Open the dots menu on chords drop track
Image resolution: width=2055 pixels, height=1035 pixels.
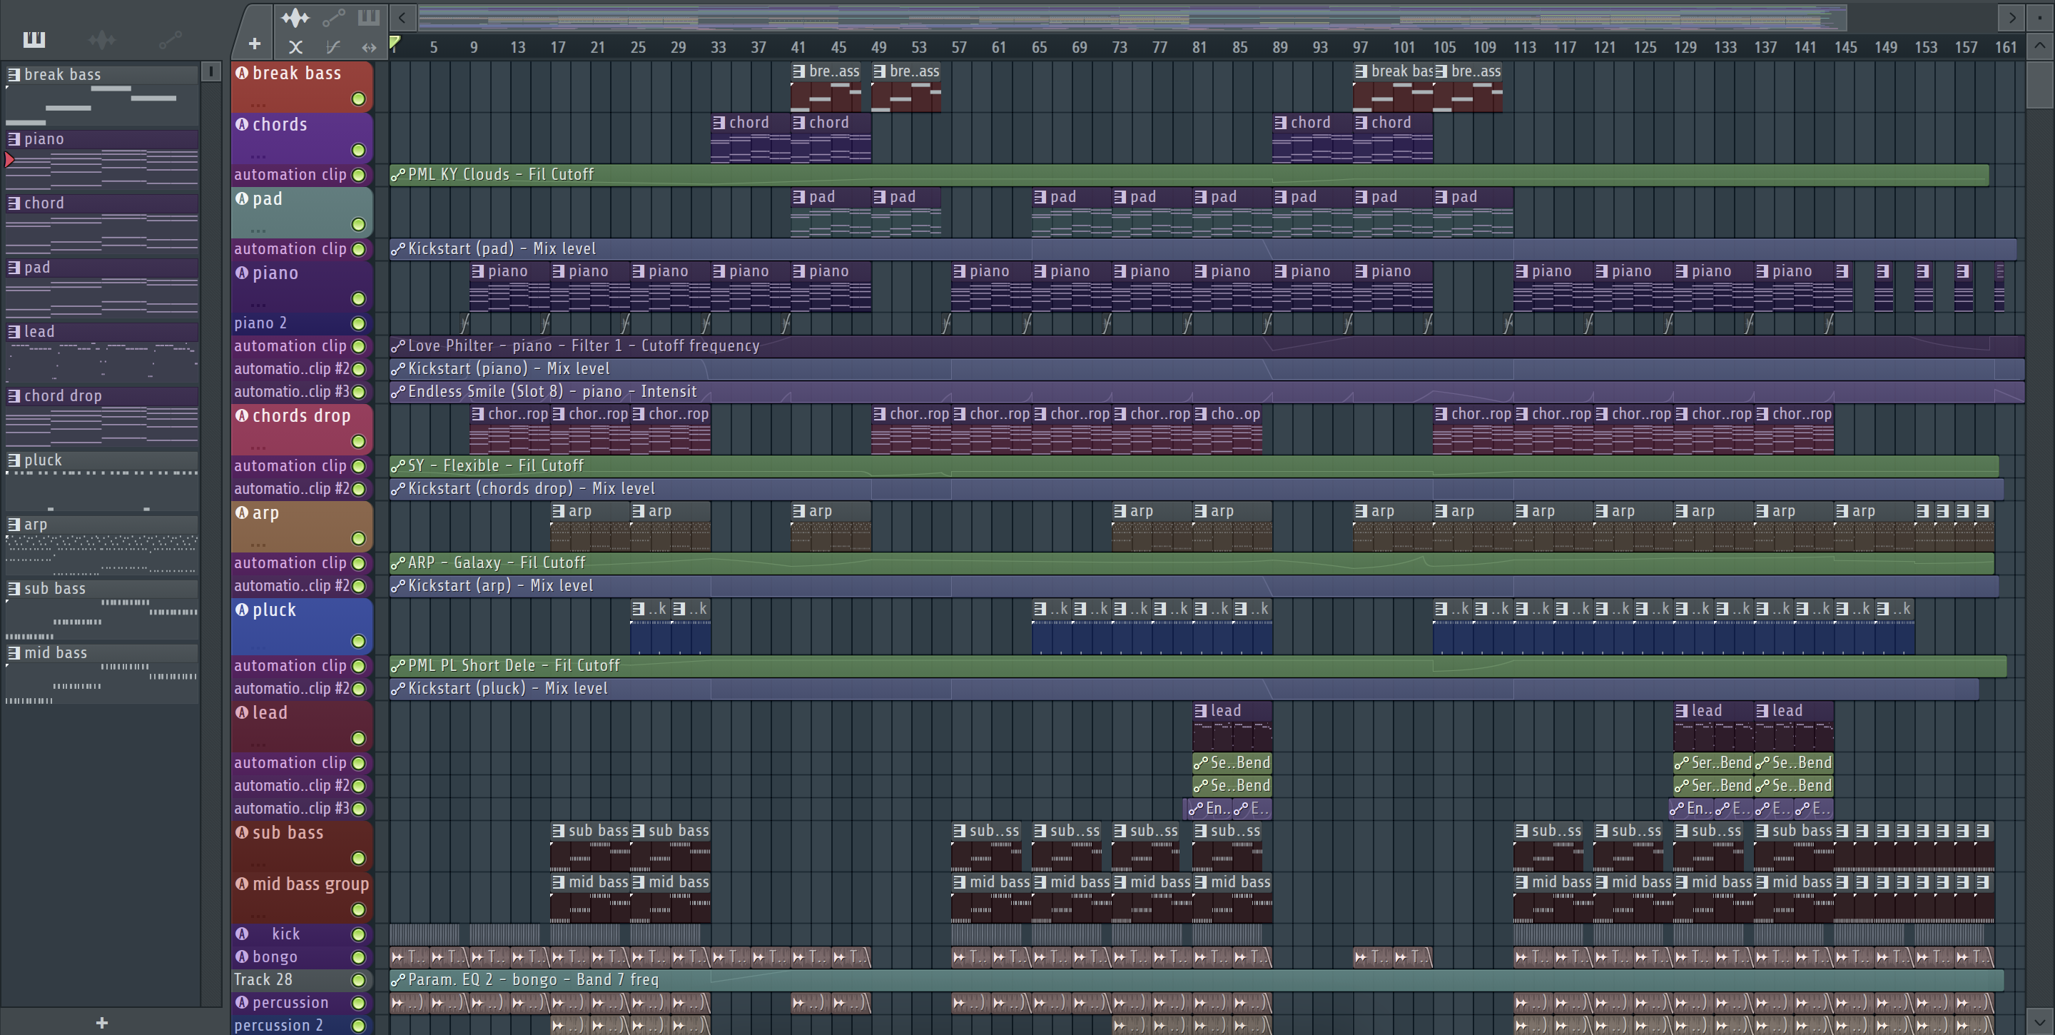[257, 447]
